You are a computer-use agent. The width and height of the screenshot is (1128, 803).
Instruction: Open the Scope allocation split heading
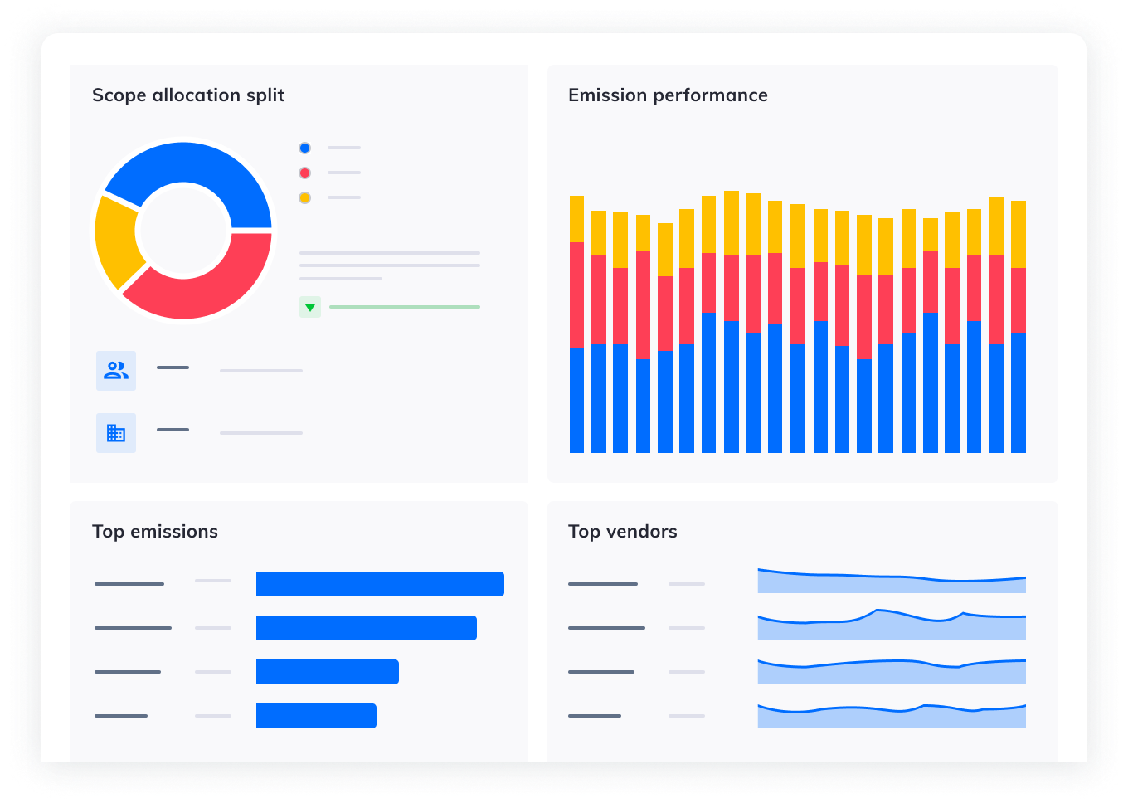[188, 95]
